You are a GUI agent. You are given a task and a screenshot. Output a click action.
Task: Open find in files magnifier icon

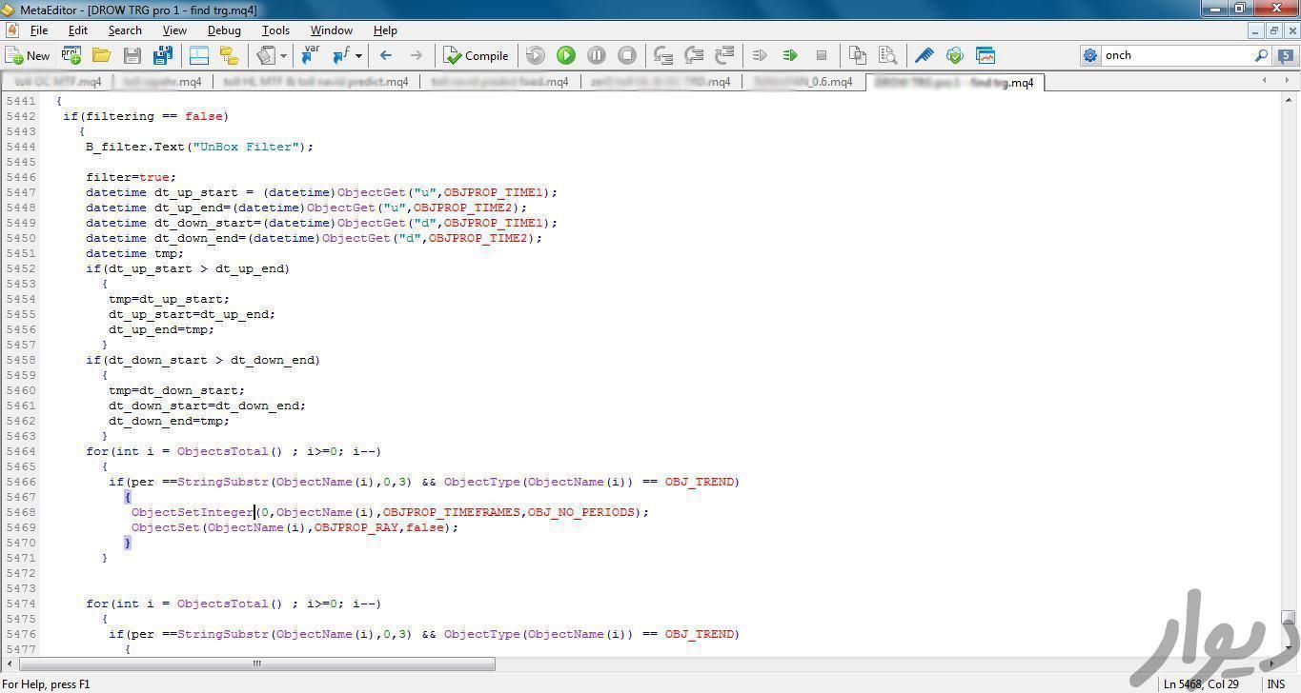[888, 55]
